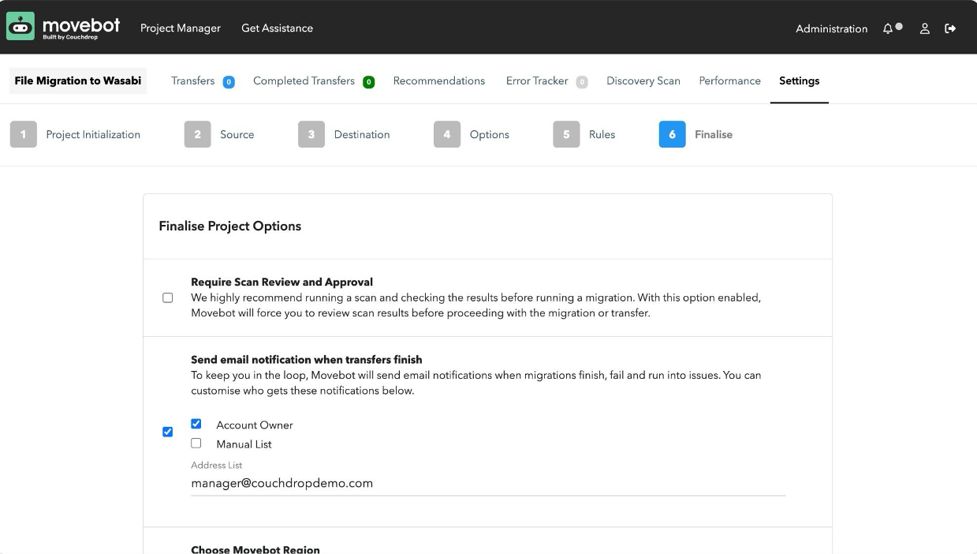
Task: Go to step 1 Project Initialization
Action: tap(76, 134)
